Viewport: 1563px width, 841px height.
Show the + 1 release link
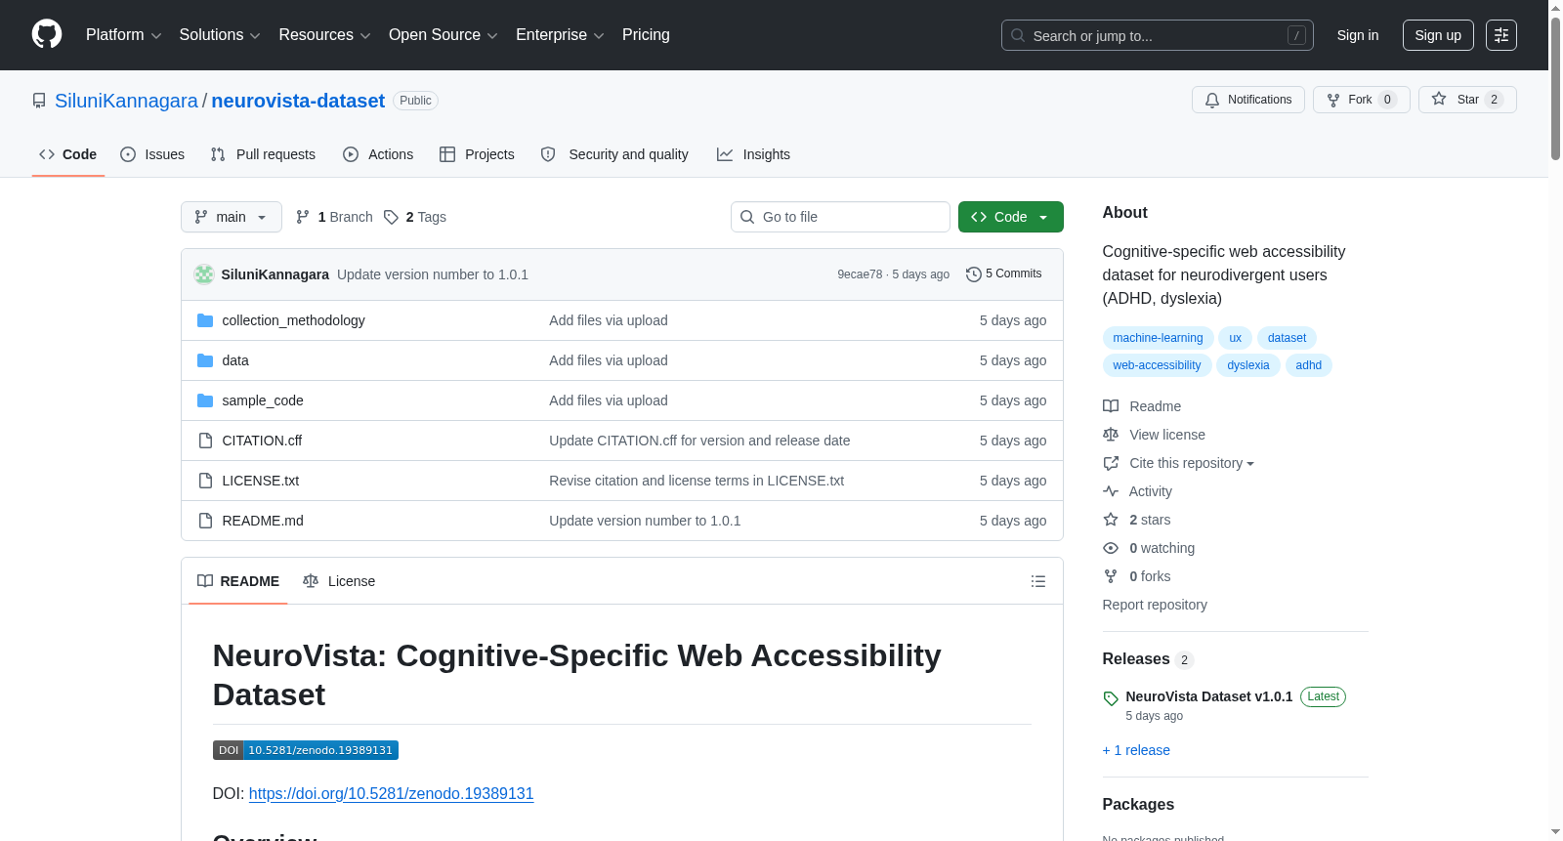(x=1136, y=750)
